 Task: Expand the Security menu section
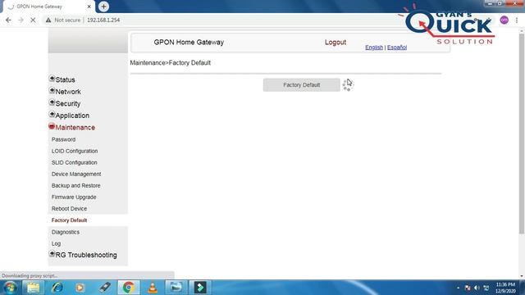click(52, 102)
